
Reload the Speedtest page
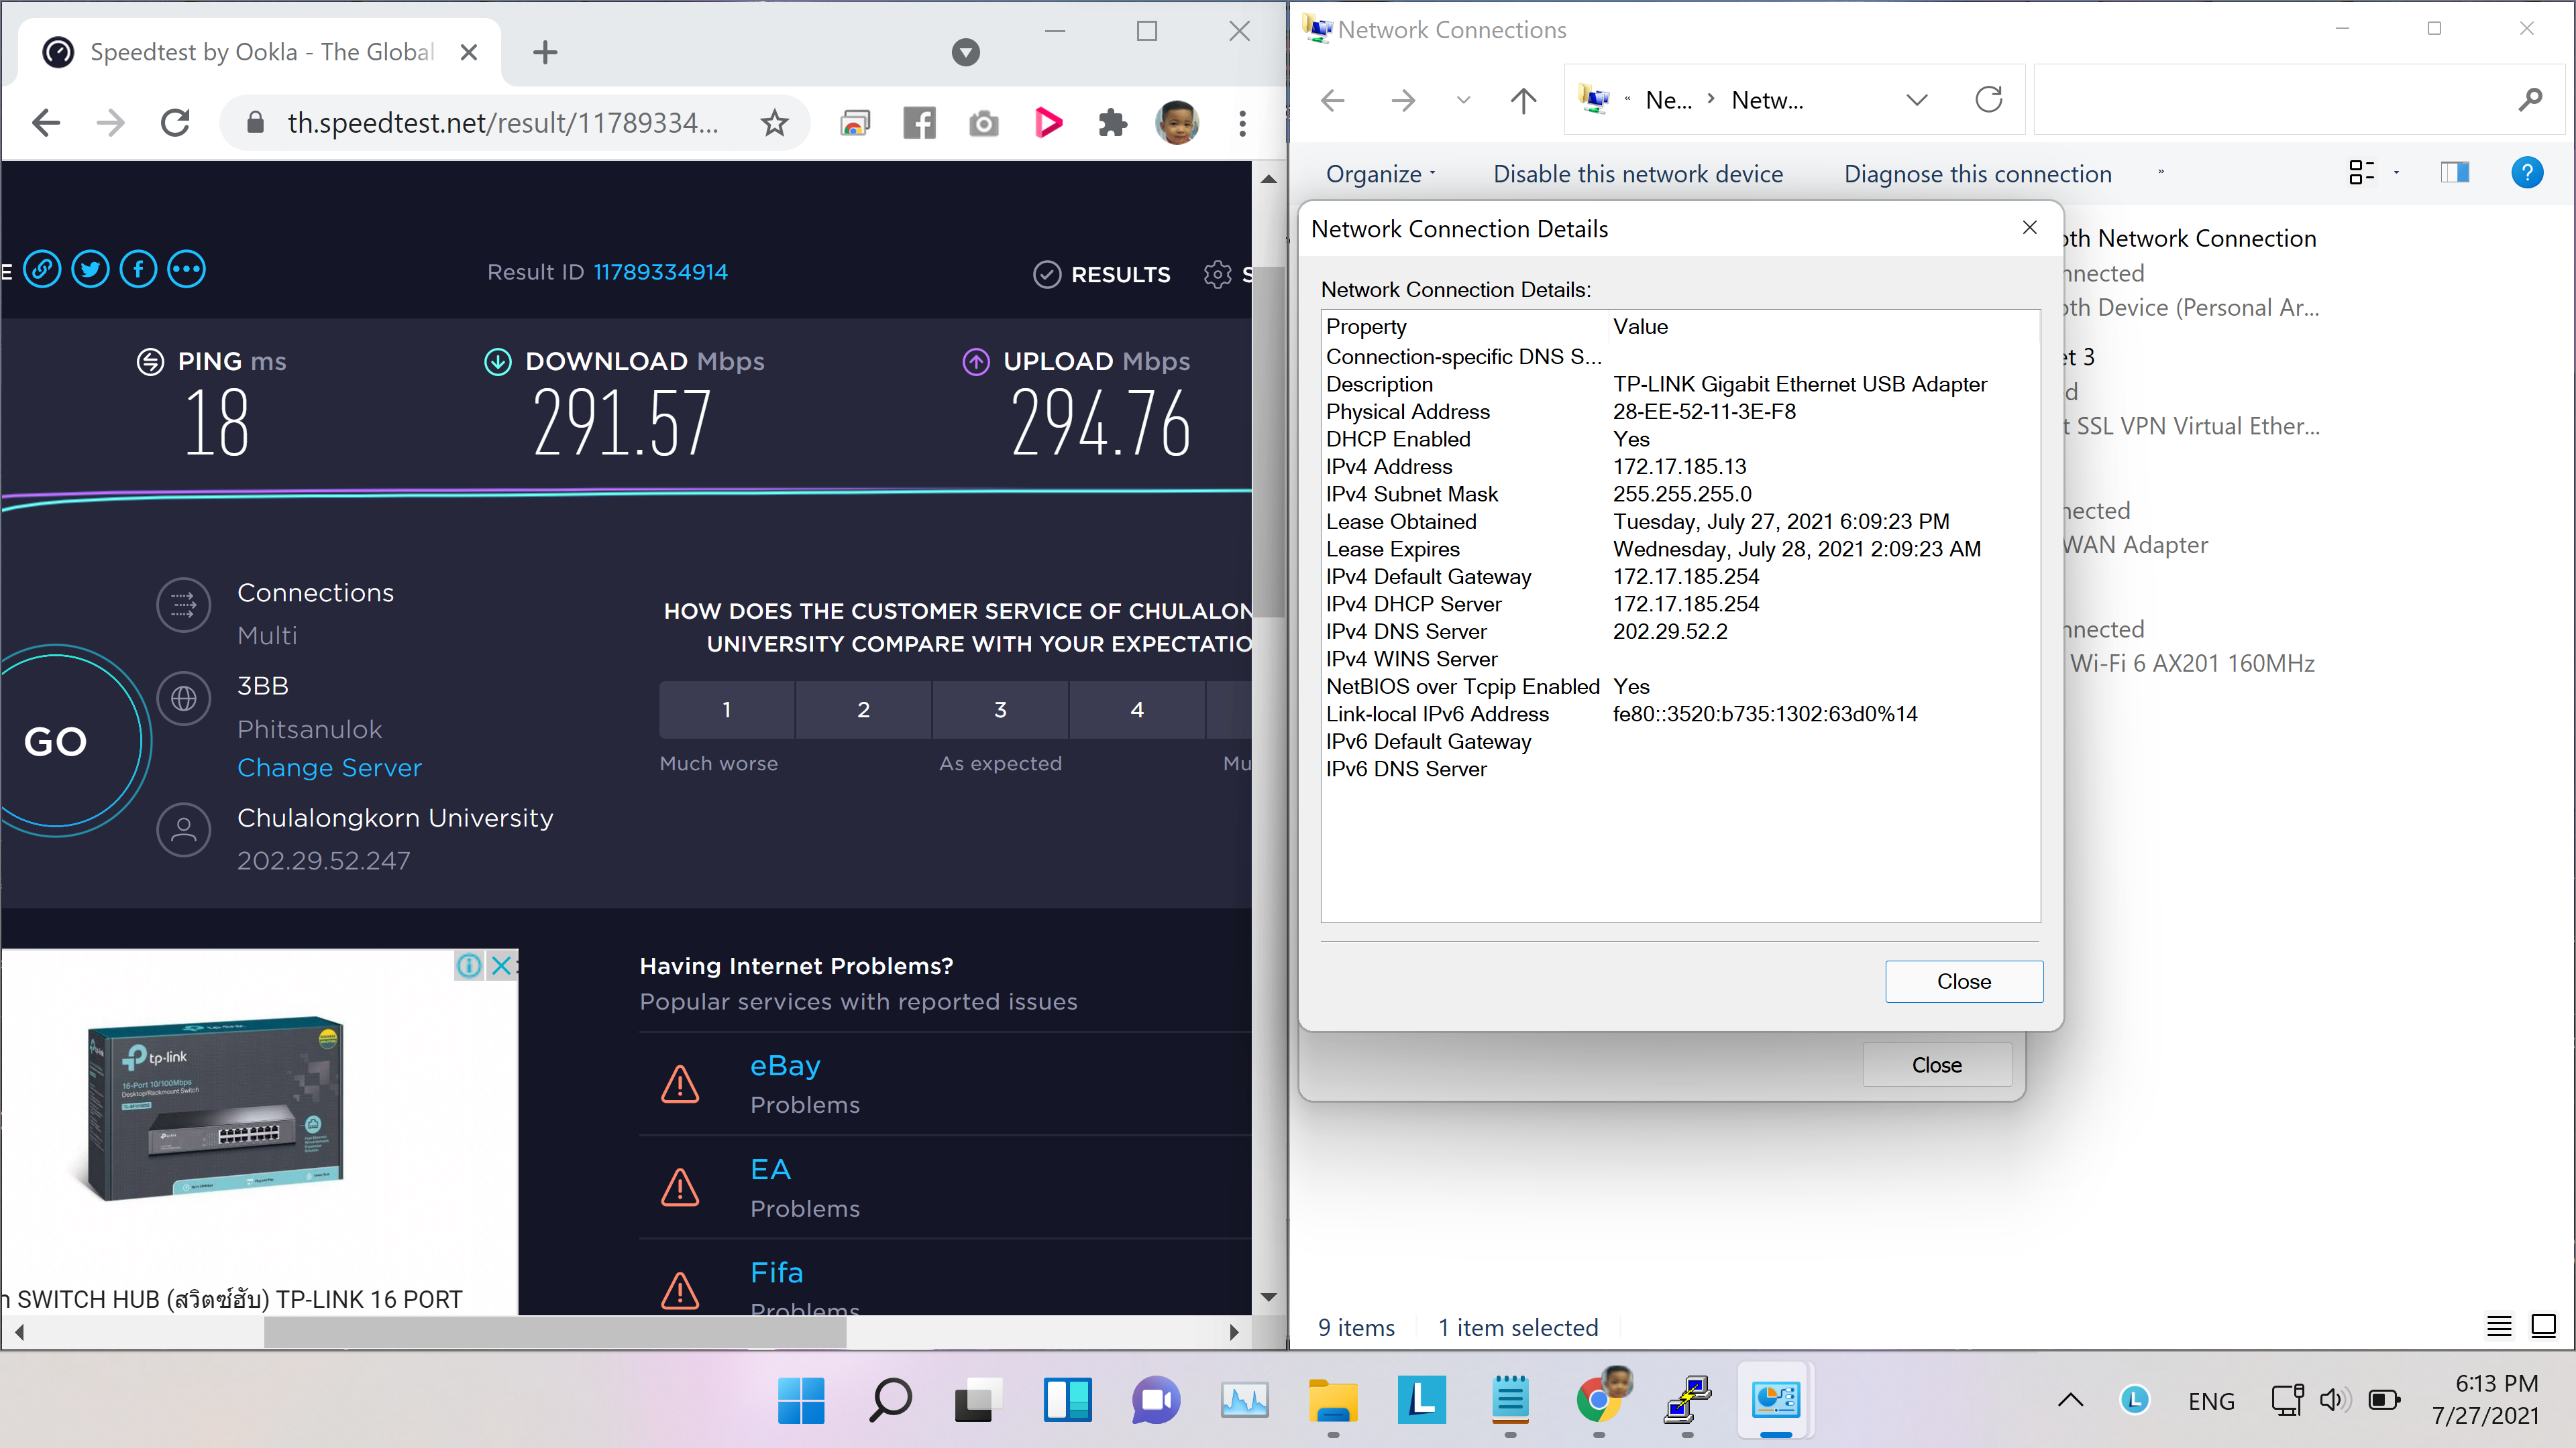pyautogui.click(x=176, y=122)
